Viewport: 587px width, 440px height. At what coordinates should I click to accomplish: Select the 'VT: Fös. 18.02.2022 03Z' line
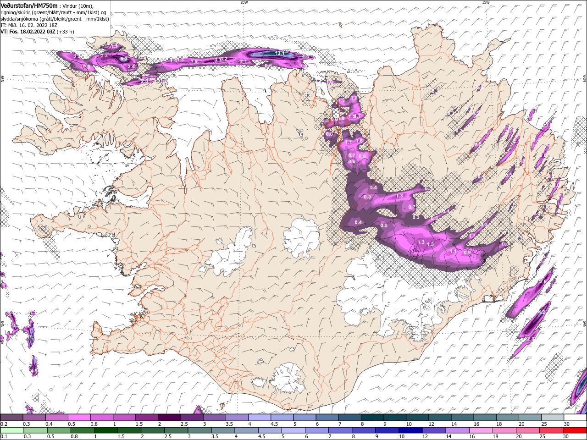(28, 32)
